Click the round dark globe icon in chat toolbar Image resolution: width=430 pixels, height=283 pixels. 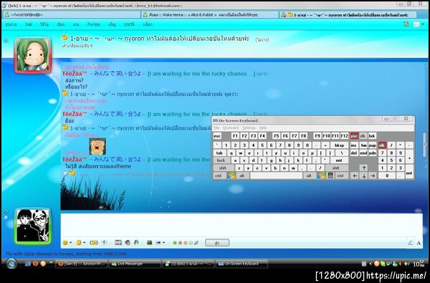[128, 243]
